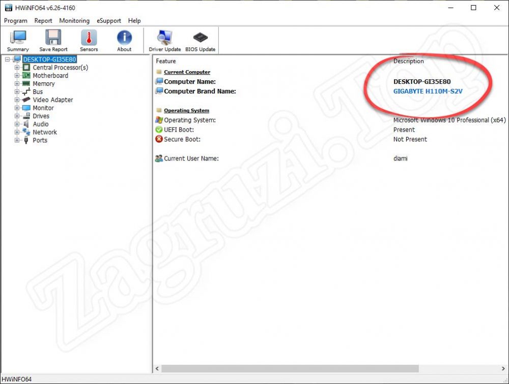The image size is (509, 384).
Task: Select the Network tree label
Action: tap(45, 132)
